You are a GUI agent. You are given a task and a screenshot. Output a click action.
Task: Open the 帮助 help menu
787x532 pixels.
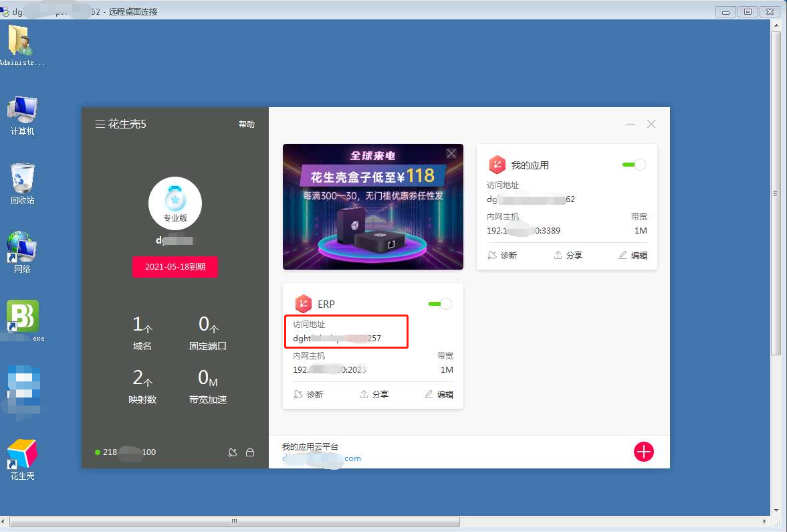pos(247,124)
